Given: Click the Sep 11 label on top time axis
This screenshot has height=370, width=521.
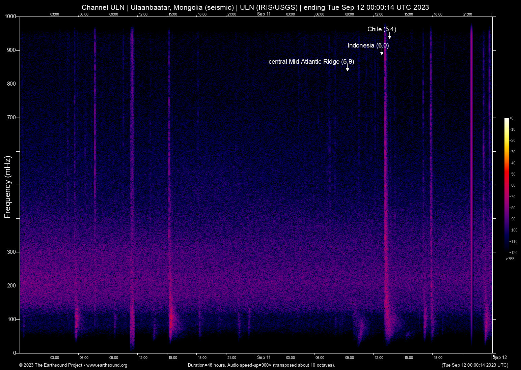Looking at the screenshot, I should tap(264, 14).
